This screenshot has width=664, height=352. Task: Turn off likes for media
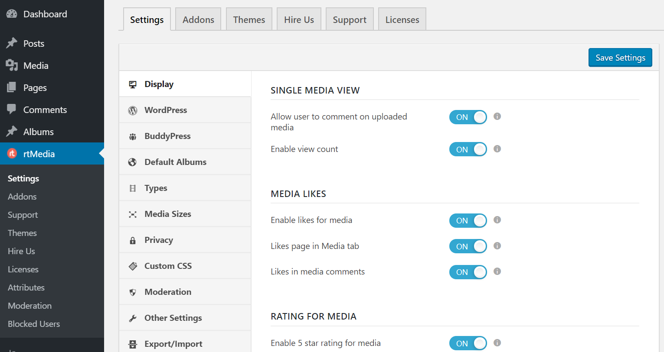pos(468,220)
